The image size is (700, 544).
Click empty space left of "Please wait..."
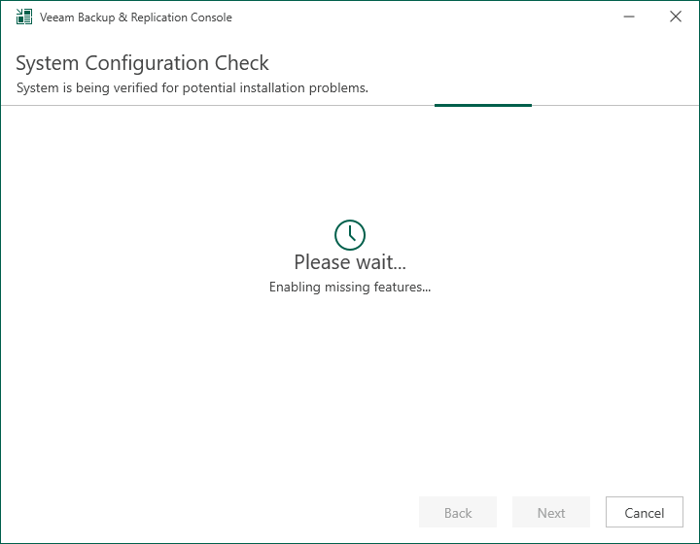coord(146,262)
